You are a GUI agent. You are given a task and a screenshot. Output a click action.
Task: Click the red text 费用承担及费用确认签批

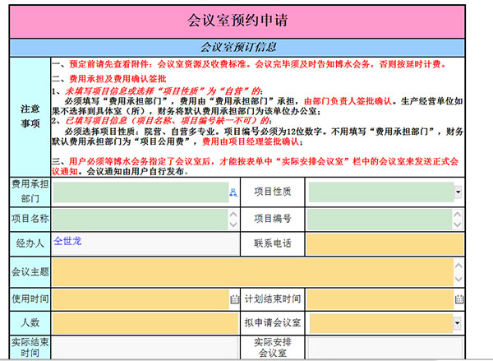click(x=117, y=78)
